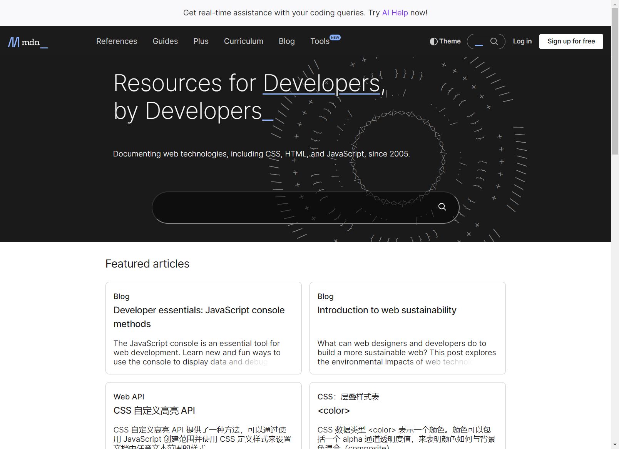Click the page vertical scrollbar thumb

[x=615, y=81]
